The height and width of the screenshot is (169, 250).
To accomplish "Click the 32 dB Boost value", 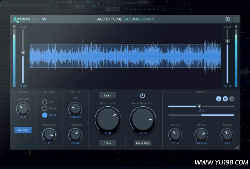I will pyautogui.click(x=228, y=86).
